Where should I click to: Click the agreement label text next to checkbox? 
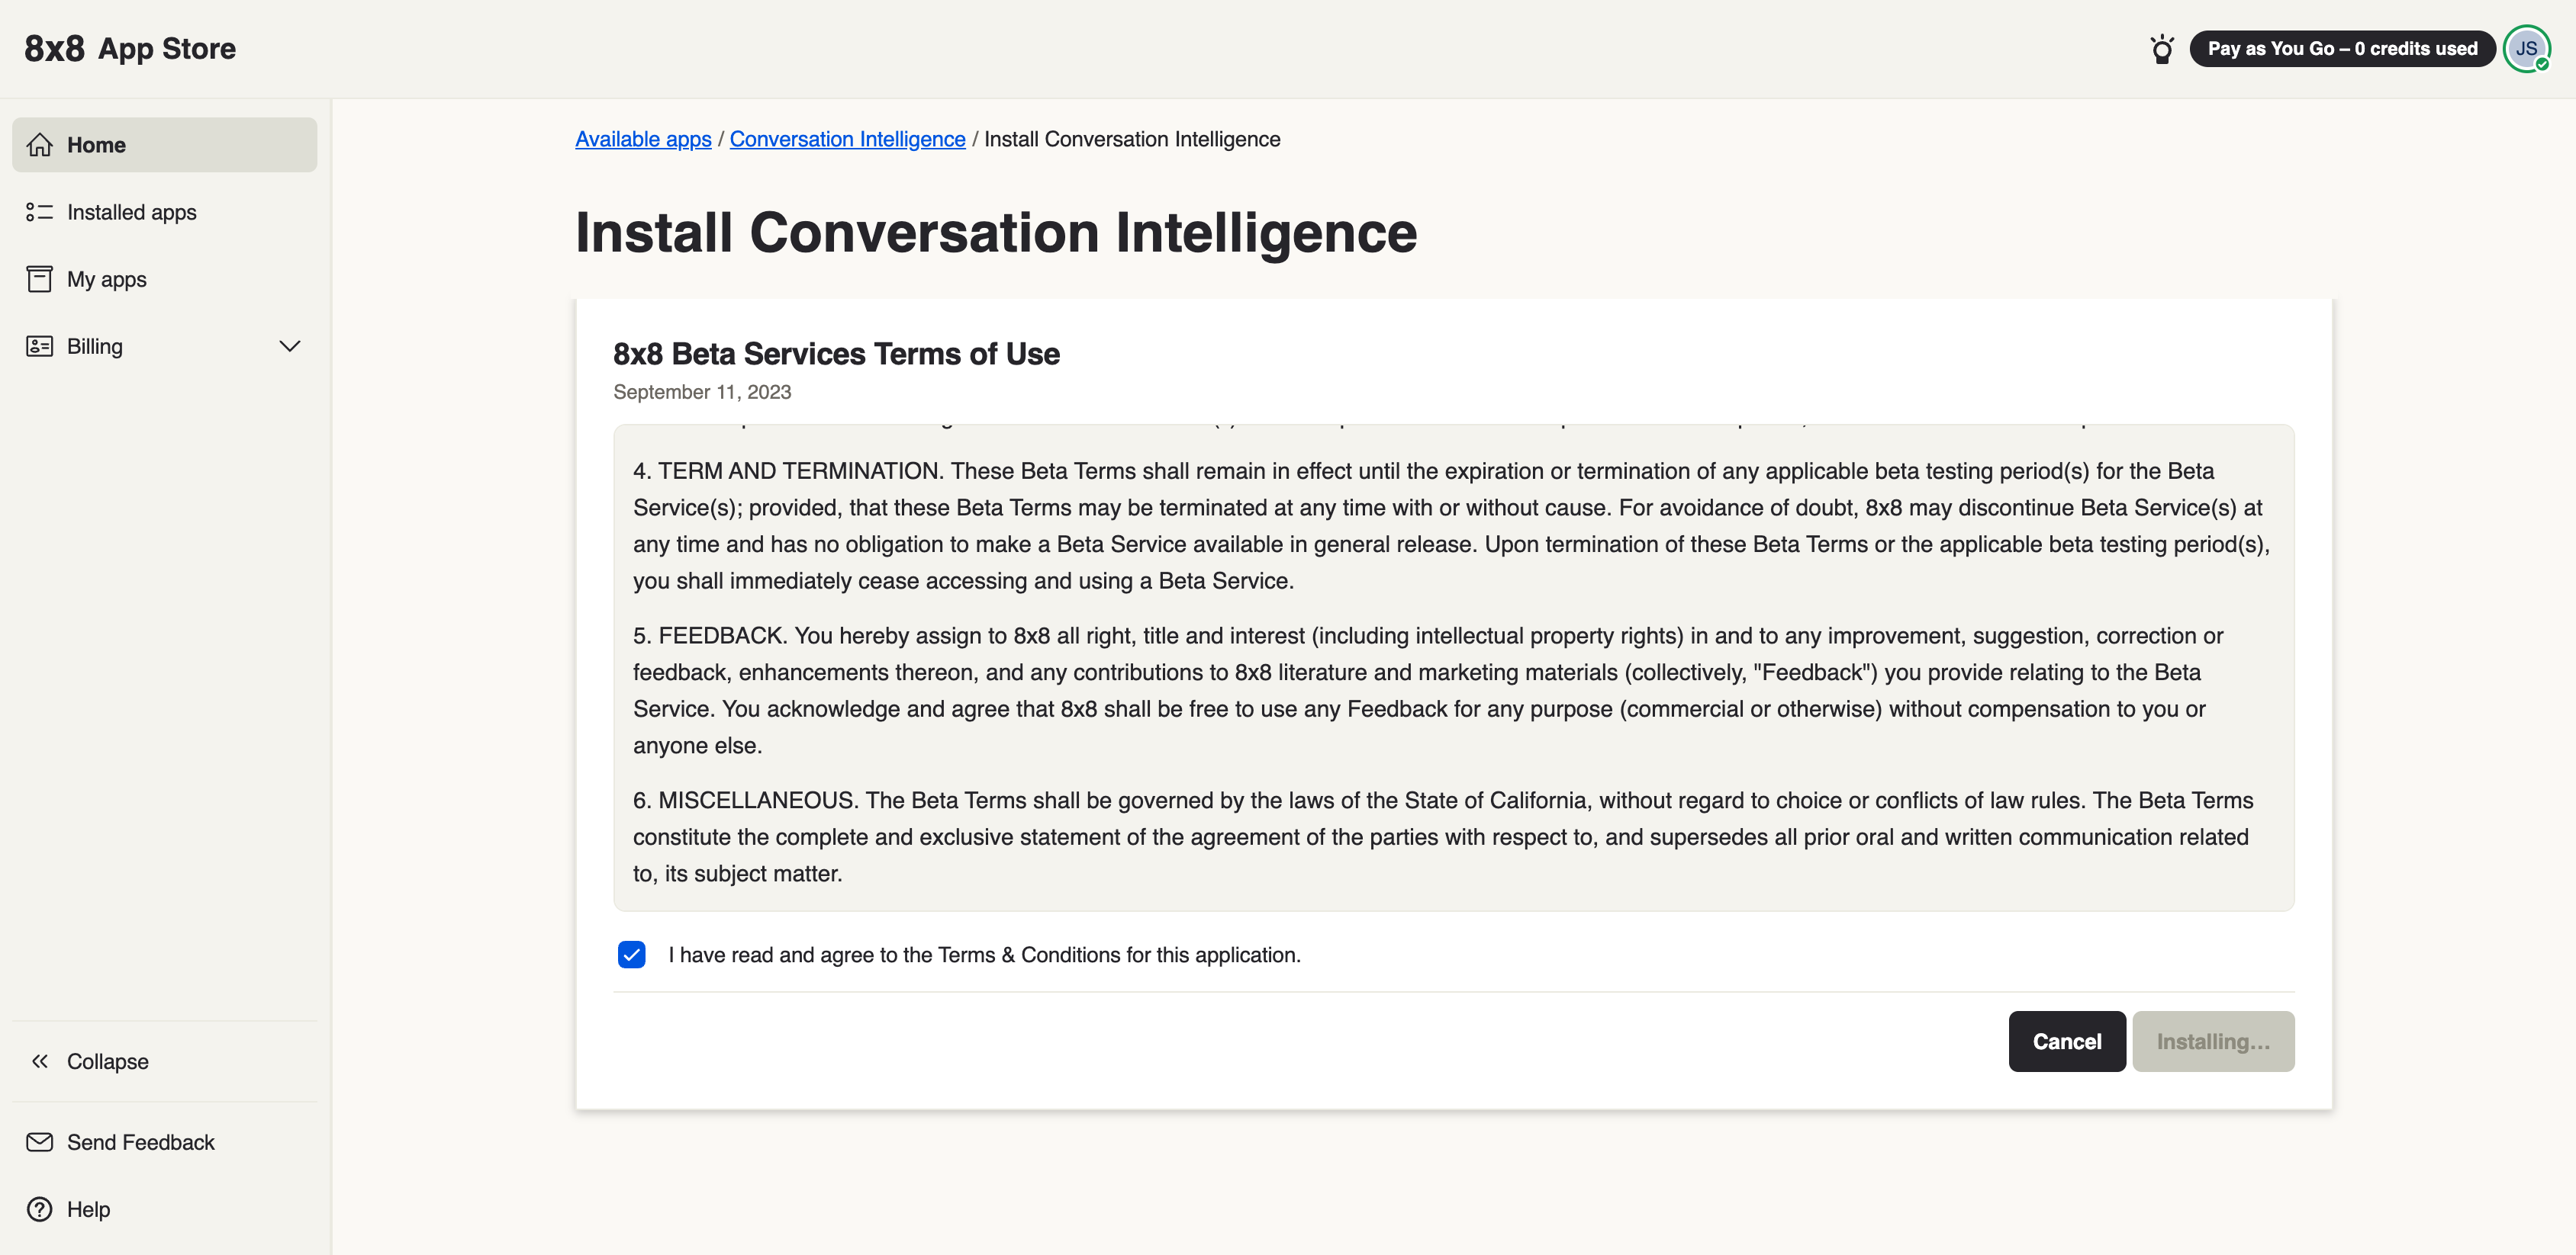click(x=985, y=955)
